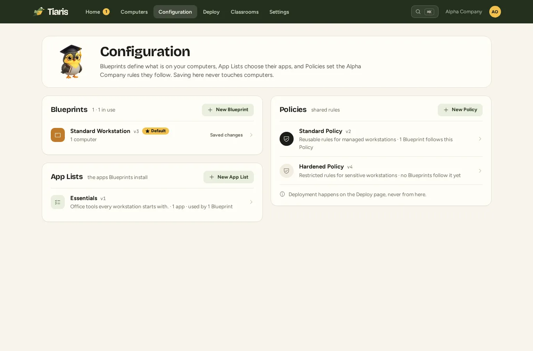533x351 pixels.
Task: Click the Hardened Policy shield icon
Action: point(287,171)
